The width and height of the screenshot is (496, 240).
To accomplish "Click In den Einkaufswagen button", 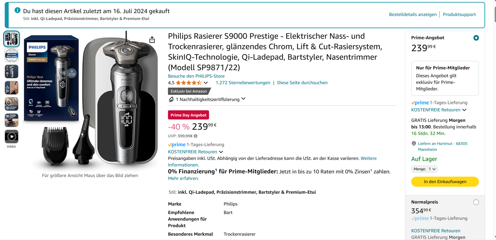I will coord(445,182).
